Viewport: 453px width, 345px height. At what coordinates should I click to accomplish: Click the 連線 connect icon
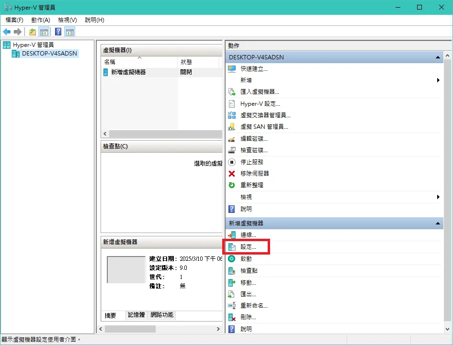coord(232,235)
